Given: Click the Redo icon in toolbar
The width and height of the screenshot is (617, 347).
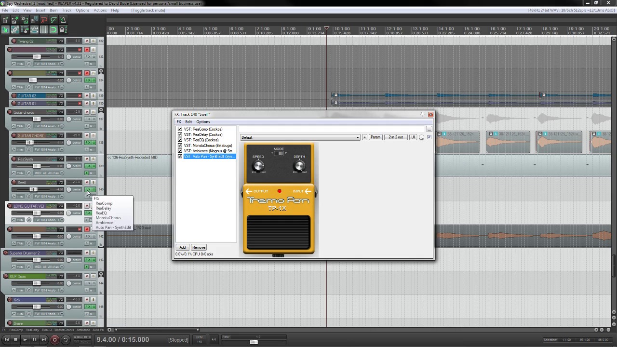Looking at the screenshot, I should coord(53,20).
